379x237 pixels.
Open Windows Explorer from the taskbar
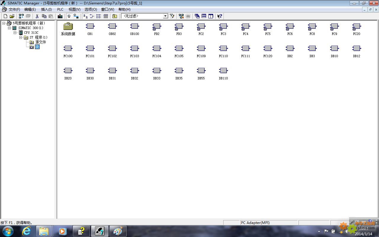[44, 231]
